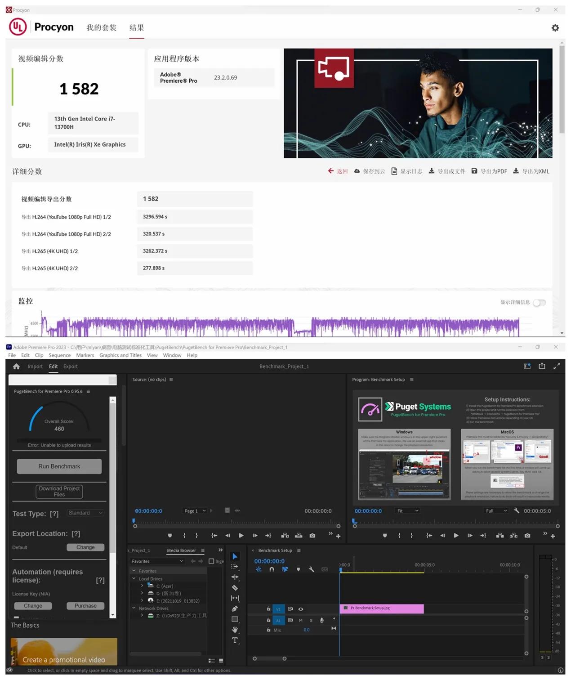Toggle A1 voice-over record microphone
The image size is (571, 680).
click(321, 620)
